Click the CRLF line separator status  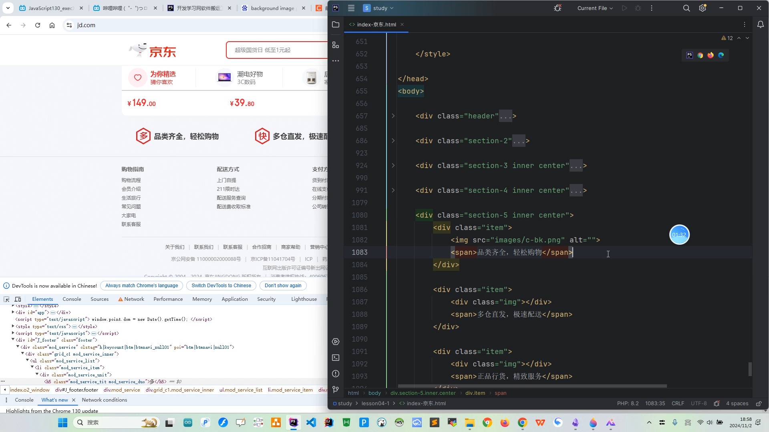pyautogui.click(x=678, y=404)
